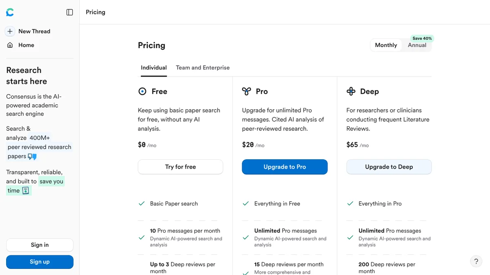Click 'Unlimited Pro messages' in the Deep column
The image size is (490, 275).
390,231
